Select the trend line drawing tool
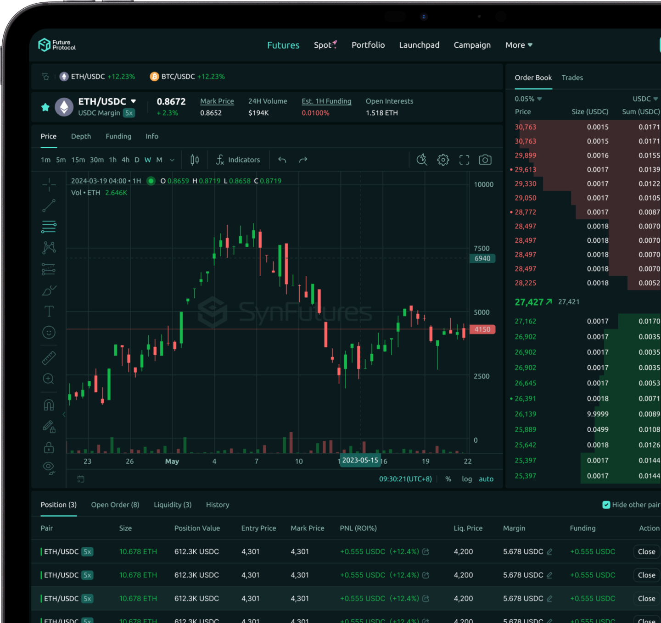Viewport: 661px width, 623px height. tap(49, 206)
